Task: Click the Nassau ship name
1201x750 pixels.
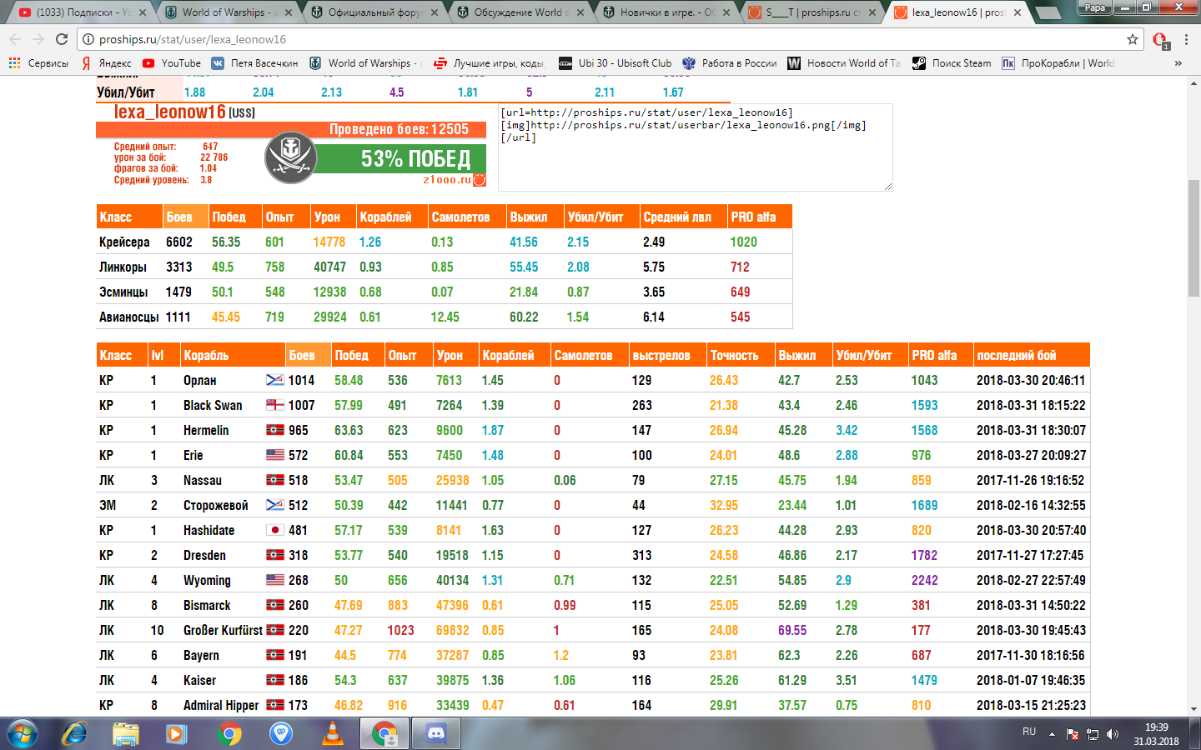Action: [203, 480]
